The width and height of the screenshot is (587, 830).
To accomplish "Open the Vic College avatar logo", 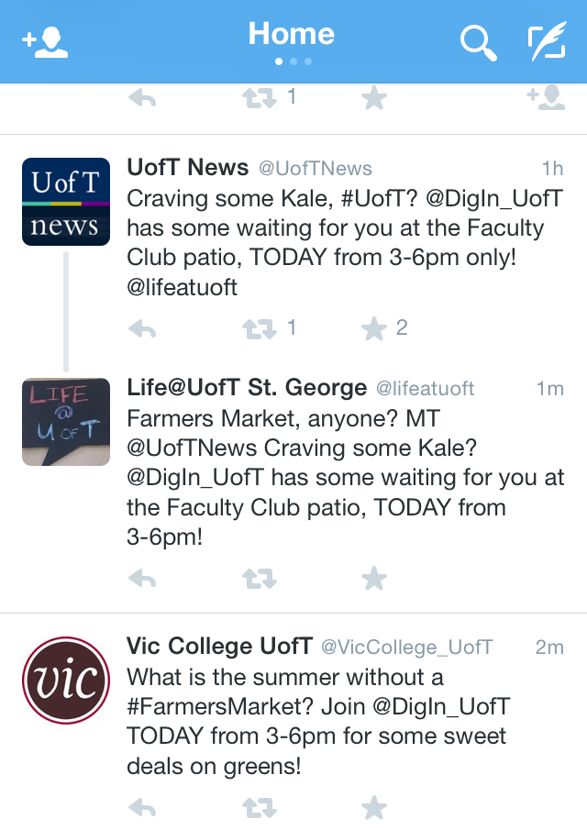I will tap(66, 681).
